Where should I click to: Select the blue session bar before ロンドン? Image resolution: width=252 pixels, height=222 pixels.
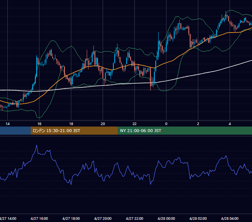pyautogui.click(x=15, y=131)
